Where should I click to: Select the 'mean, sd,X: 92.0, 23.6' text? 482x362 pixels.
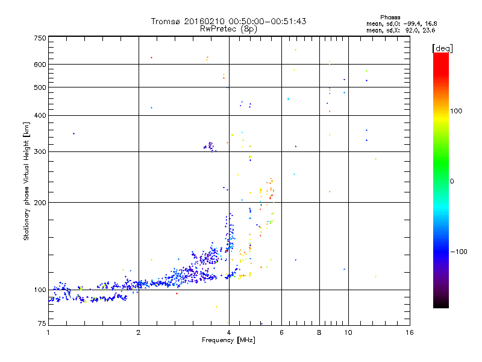pyautogui.click(x=401, y=30)
